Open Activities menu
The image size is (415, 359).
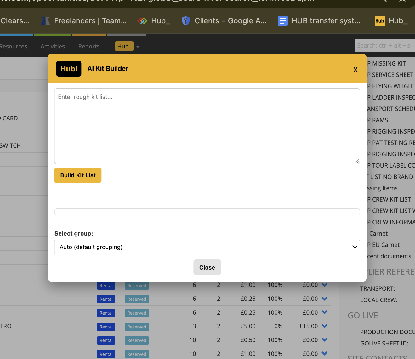(53, 46)
